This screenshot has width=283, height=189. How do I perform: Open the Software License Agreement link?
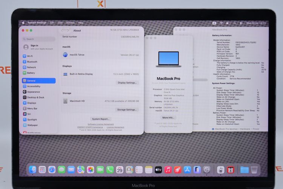[x=101, y=124]
